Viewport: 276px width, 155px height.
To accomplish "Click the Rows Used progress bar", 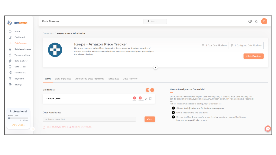I will click(x=18, y=118).
